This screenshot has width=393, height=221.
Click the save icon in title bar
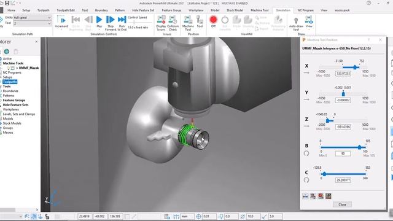click(7, 3)
